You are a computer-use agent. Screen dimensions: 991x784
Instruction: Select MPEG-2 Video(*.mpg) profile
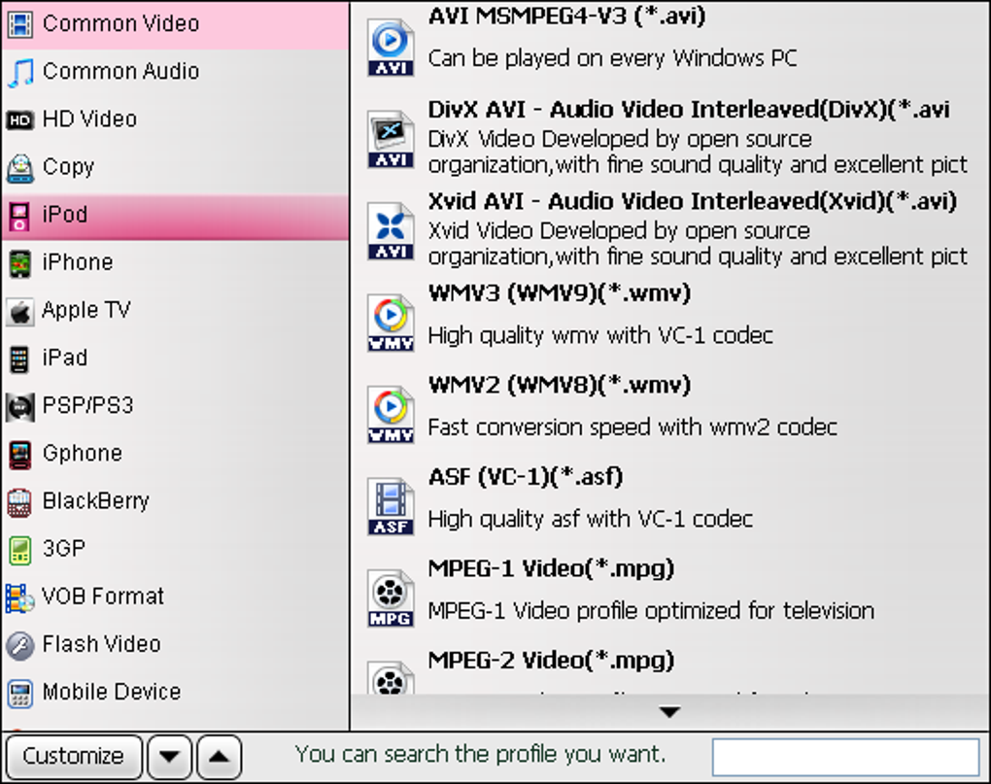tap(670, 669)
